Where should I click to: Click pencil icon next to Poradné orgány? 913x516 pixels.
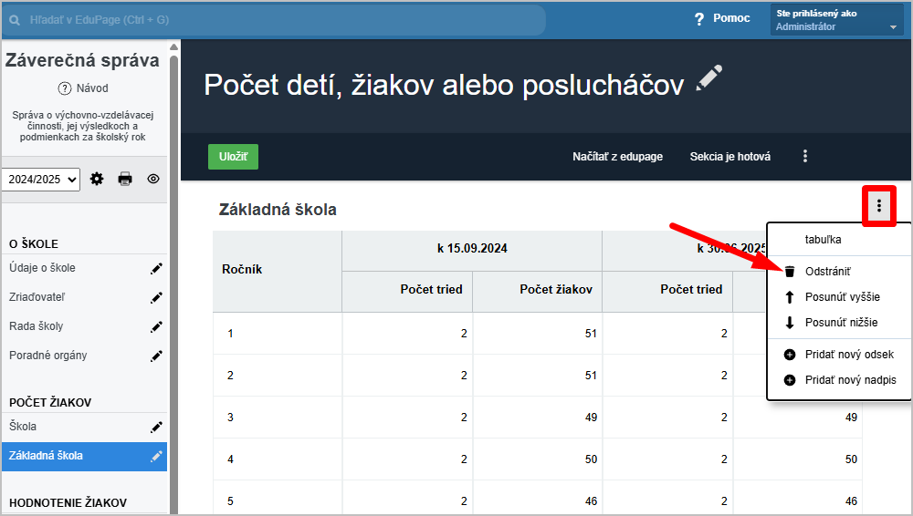tap(156, 356)
